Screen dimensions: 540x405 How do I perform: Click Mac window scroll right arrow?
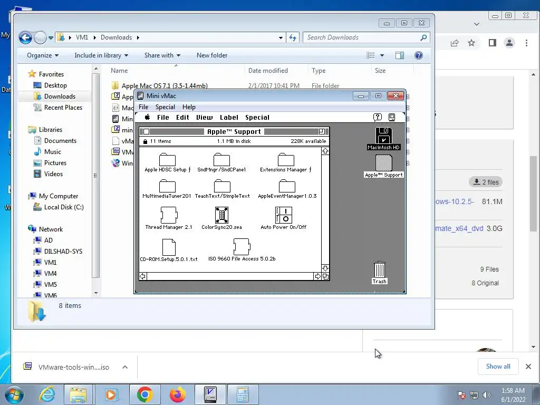tap(317, 276)
